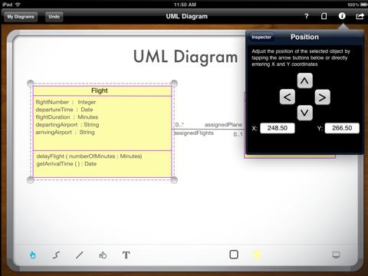Tap the bottom-right selection handle
Viewport: 368px width, 276px height.
point(174,180)
